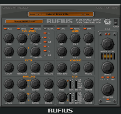
Task: Click the filter Cutoff knob
Action: 9,68
